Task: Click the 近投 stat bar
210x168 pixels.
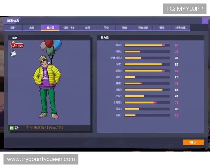Action: click(147, 115)
